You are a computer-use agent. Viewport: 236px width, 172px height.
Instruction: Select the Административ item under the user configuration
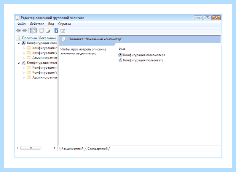[45, 77]
